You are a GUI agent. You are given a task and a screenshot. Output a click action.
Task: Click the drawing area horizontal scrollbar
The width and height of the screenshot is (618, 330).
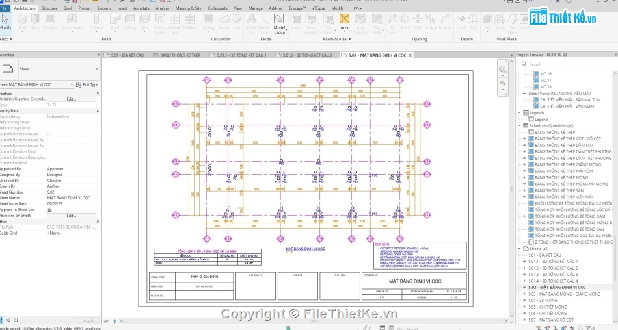(x=314, y=321)
